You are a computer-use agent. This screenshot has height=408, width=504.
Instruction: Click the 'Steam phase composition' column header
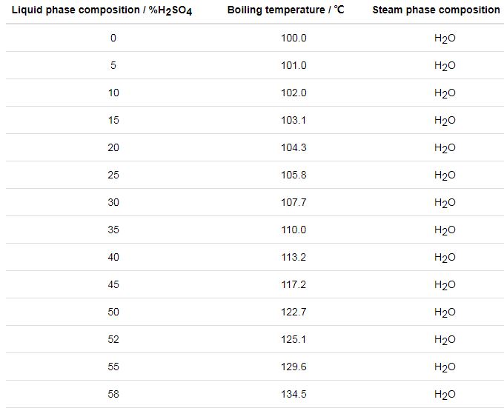point(436,10)
